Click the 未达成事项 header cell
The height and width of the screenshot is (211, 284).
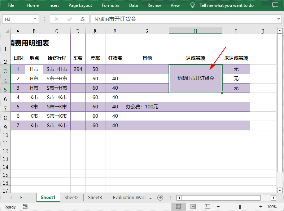pyautogui.click(x=236, y=58)
